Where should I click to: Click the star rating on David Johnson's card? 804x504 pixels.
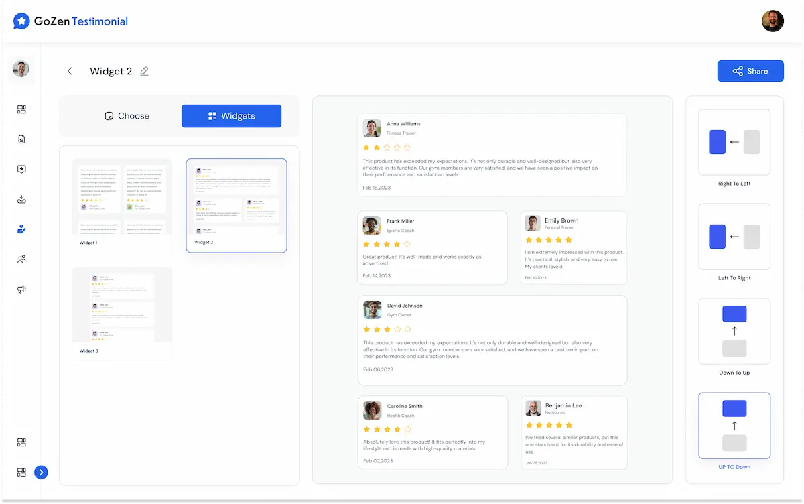click(x=387, y=330)
